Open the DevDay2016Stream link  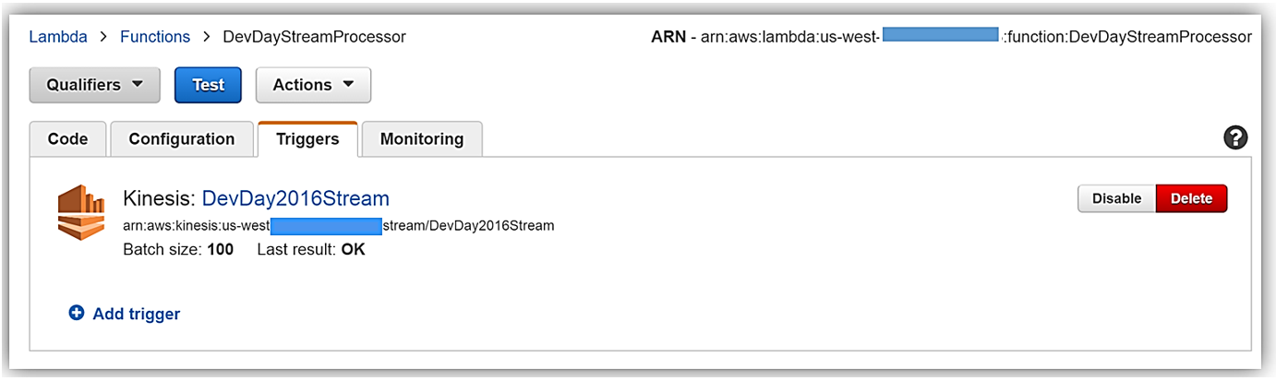pos(295,198)
